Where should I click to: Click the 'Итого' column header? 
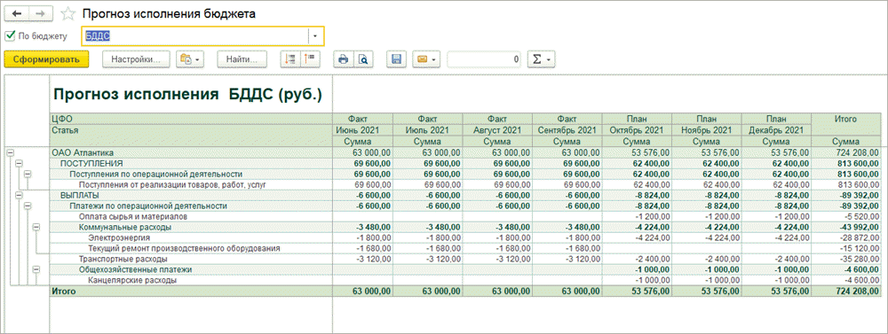coord(846,120)
